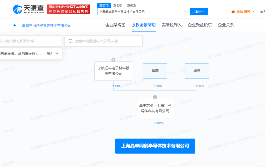Click the magnifier icon in graph search box
The height and width of the screenshot is (167, 265).
71,41
